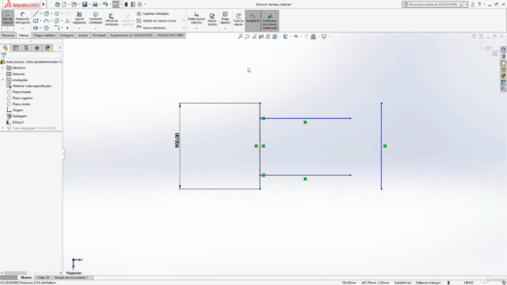This screenshot has height=285, width=507.
Task: Click the Save icon
Action: tap(85, 4)
